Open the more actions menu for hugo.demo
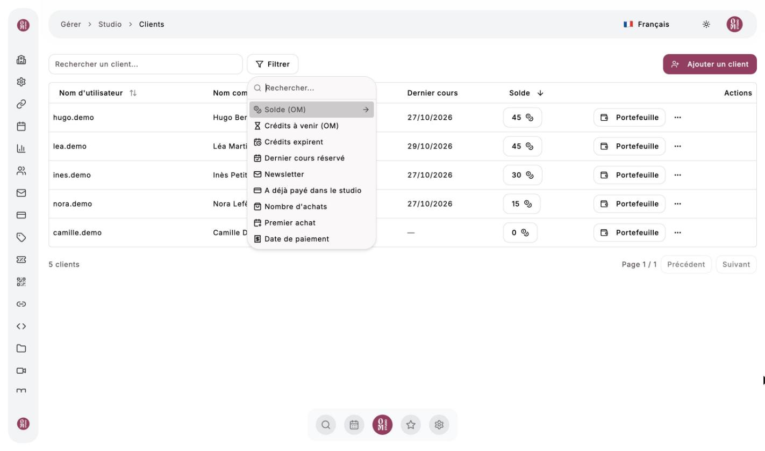This screenshot has height=451, width=765. click(677, 118)
